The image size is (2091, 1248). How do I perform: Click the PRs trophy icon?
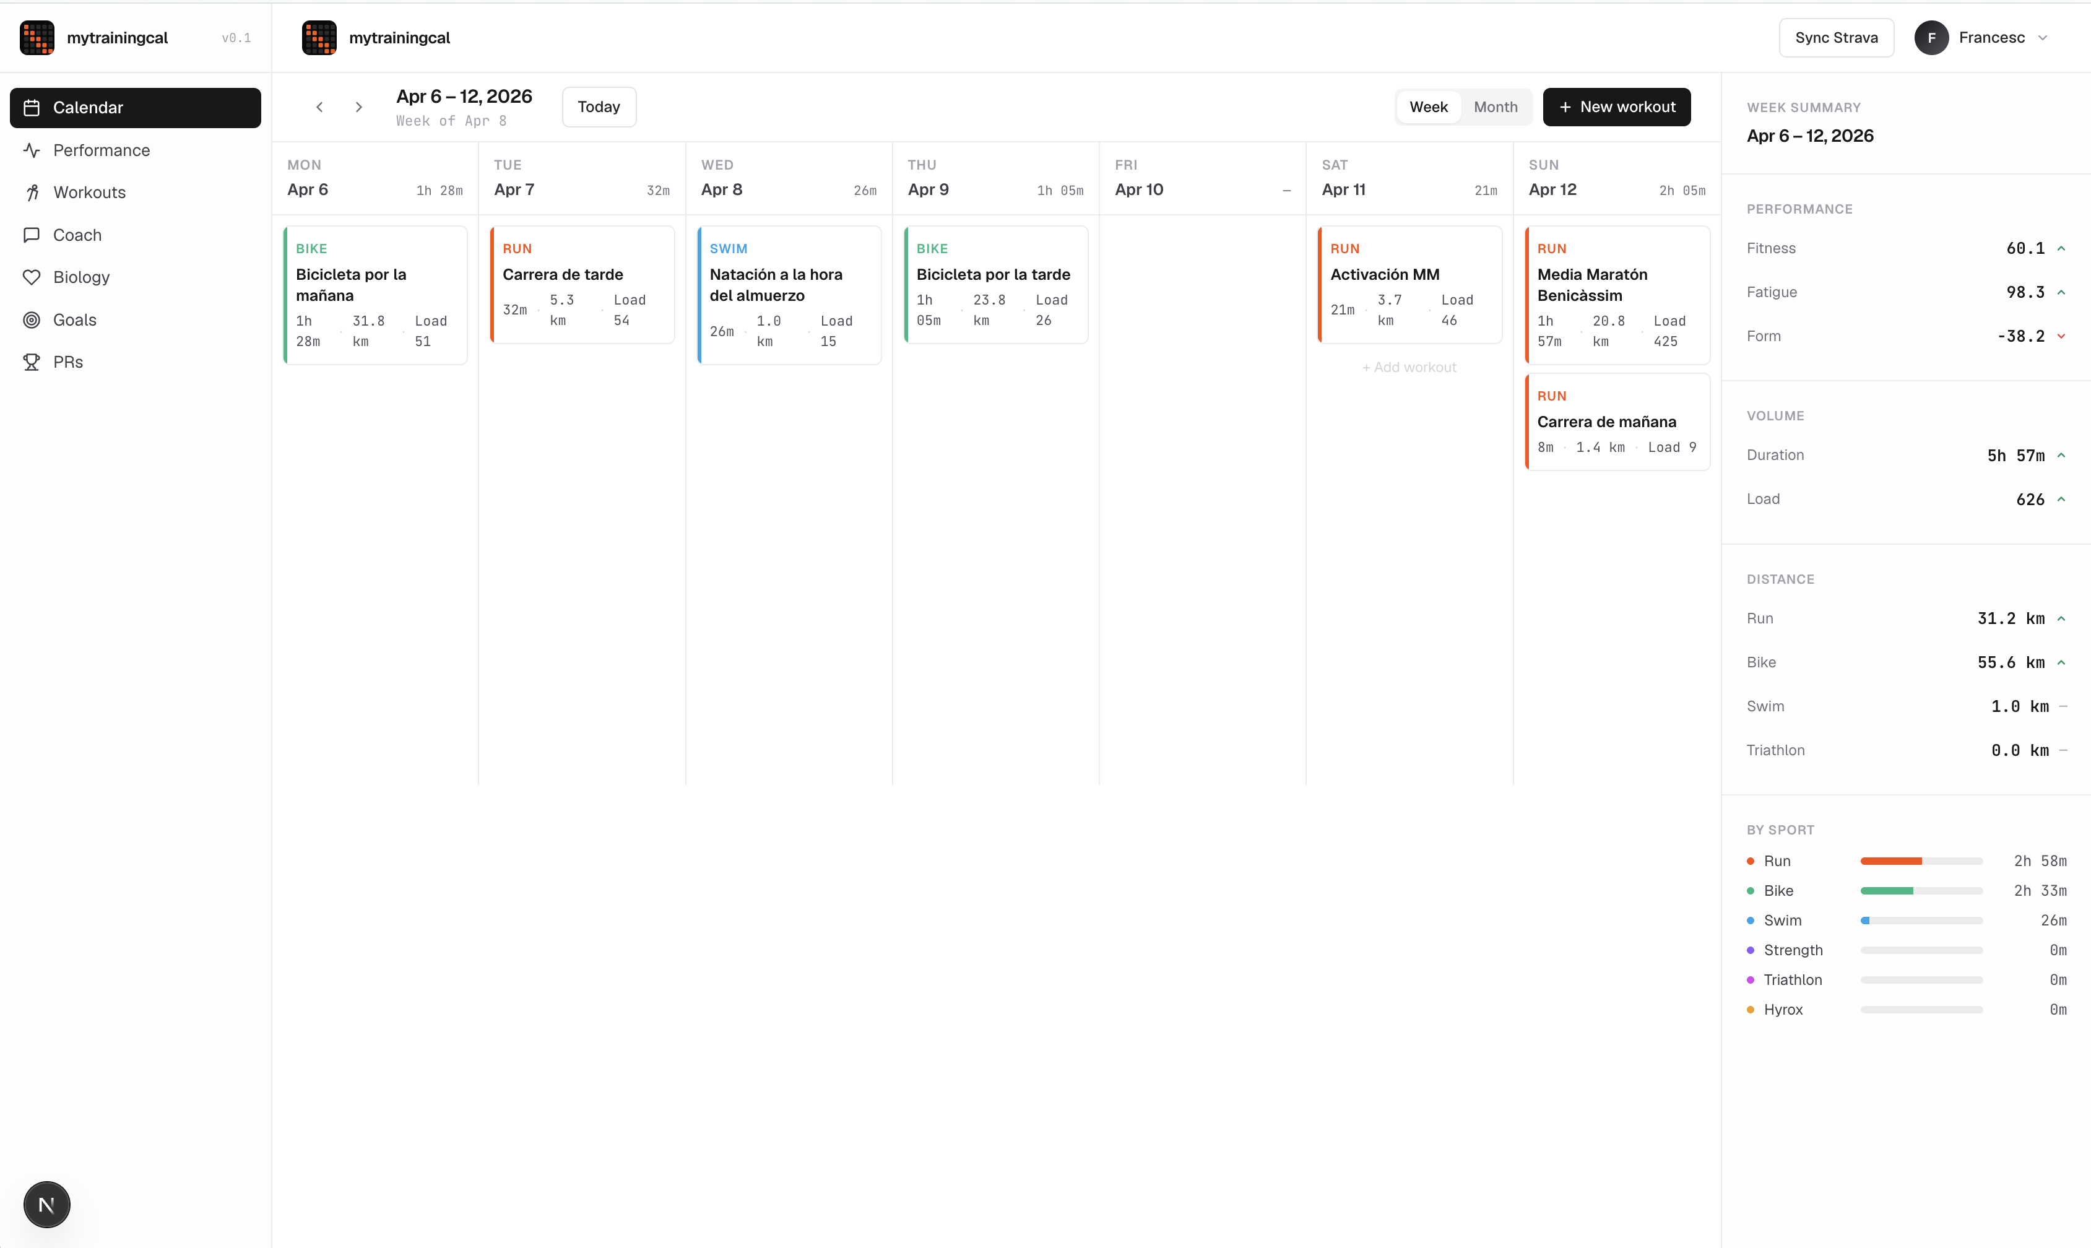coord(32,363)
